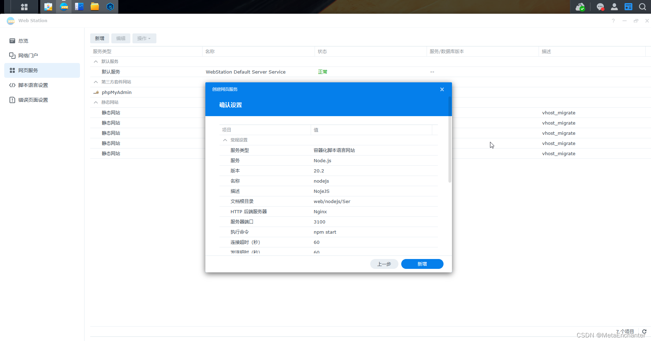The image size is (651, 341).
Task: Open the DSM search magnifier icon
Action: click(x=643, y=7)
